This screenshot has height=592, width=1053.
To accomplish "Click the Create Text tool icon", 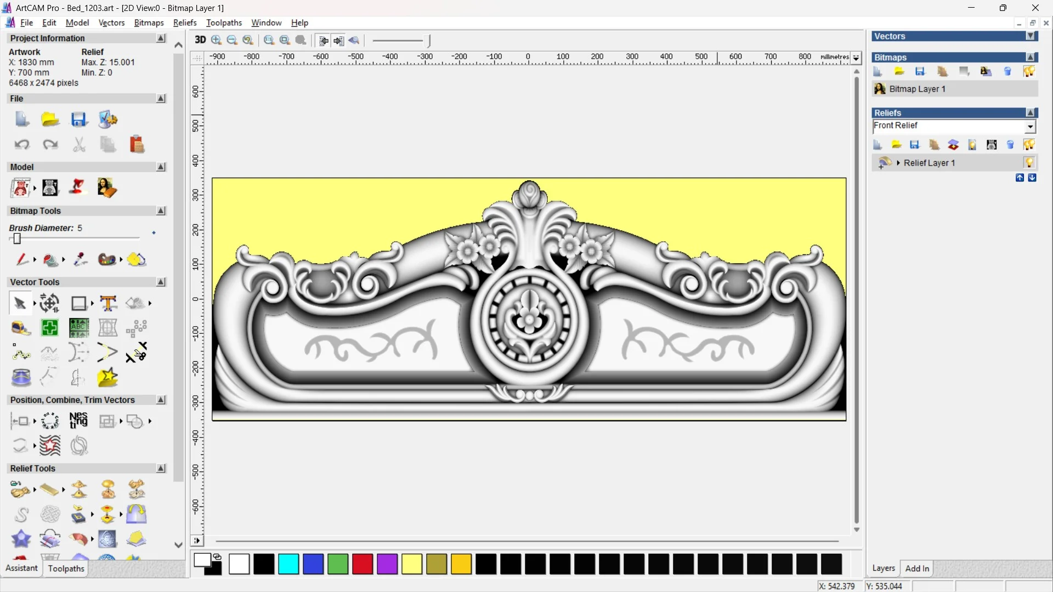I will [108, 303].
